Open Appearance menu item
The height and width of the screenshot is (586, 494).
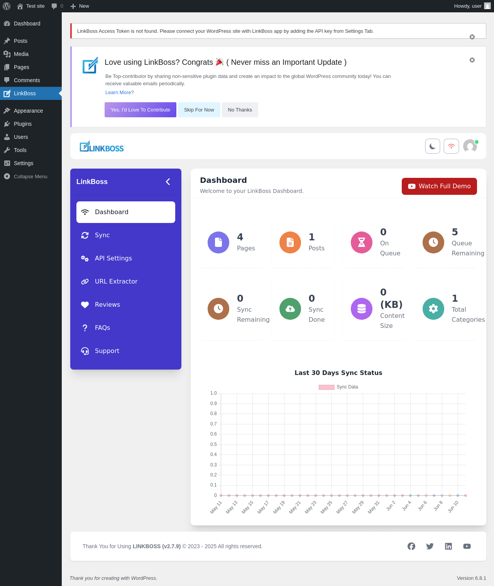(x=31, y=111)
